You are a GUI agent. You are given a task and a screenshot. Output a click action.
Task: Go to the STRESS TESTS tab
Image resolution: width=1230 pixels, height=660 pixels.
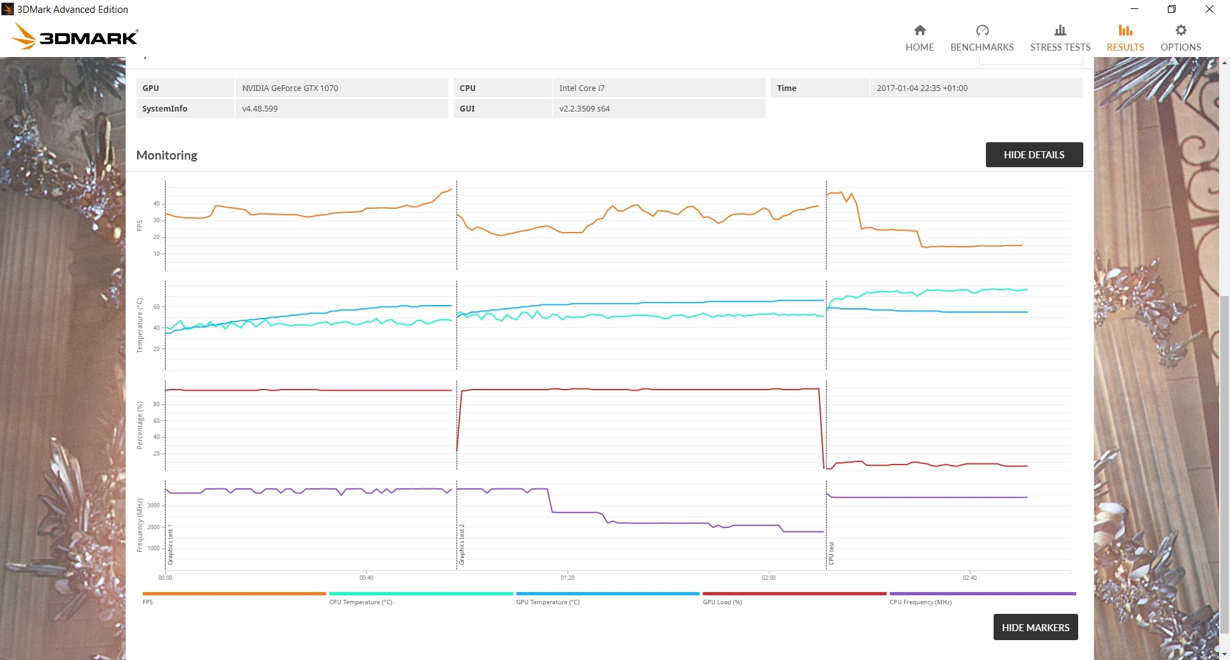coord(1060,38)
